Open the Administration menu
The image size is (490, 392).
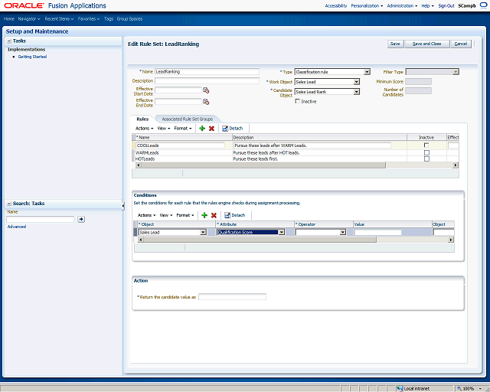[x=402, y=5]
